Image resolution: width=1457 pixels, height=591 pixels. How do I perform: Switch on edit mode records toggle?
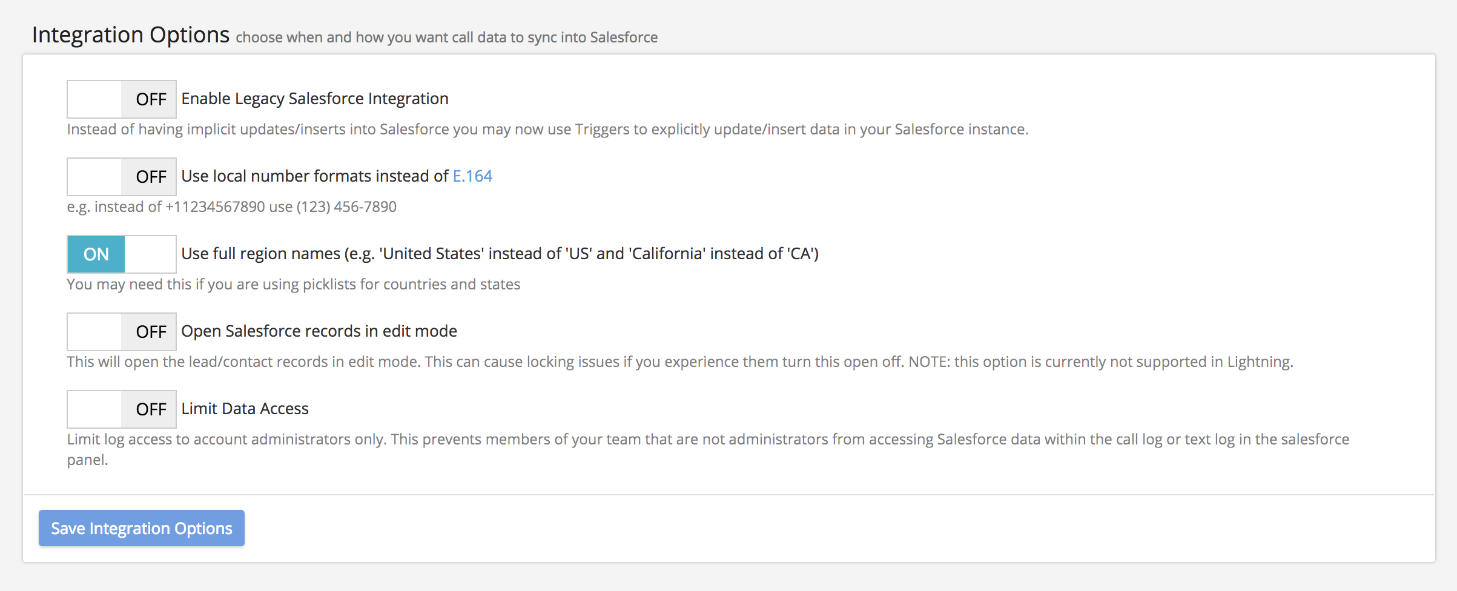point(121,332)
